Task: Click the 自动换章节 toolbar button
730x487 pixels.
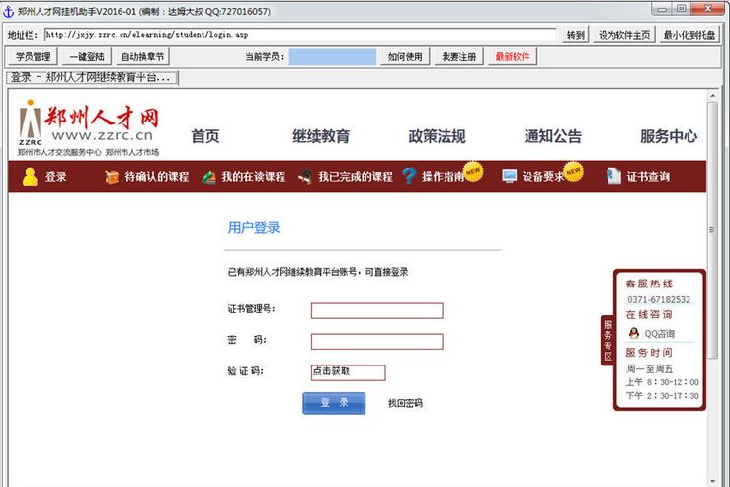Action: click(142, 57)
